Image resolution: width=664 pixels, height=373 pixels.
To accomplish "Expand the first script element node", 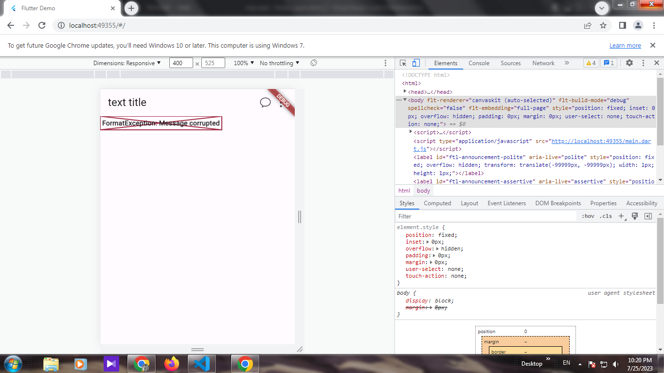I will point(411,132).
